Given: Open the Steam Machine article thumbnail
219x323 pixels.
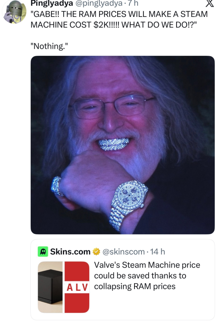Looking at the screenshot, I should [63, 287].
